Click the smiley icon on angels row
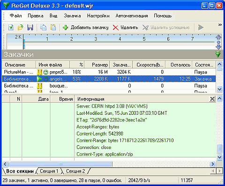 [x=45, y=79]
